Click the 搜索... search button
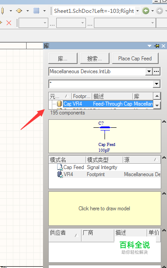167x268 pixels. [94, 59]
